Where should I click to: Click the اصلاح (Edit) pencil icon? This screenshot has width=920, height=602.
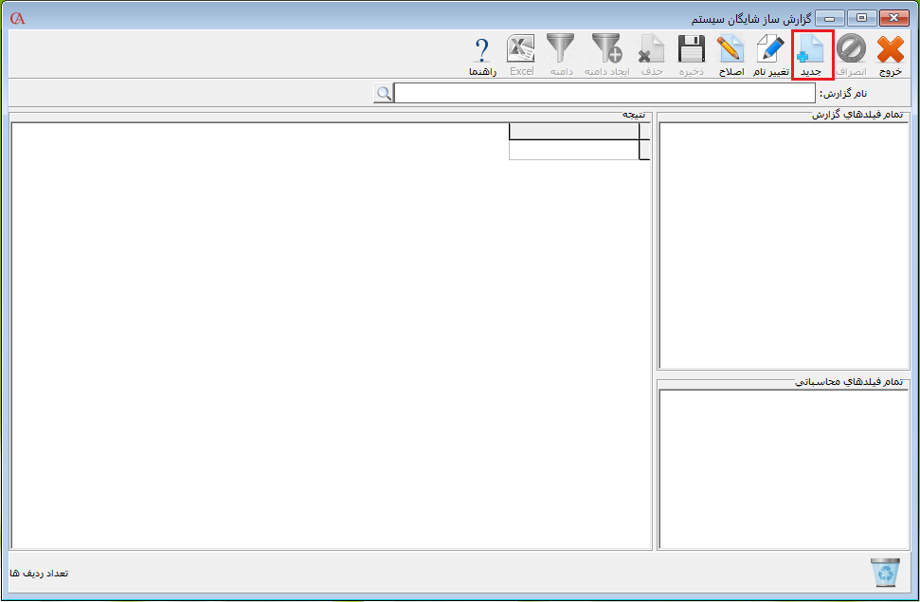[x=730, y=55]
